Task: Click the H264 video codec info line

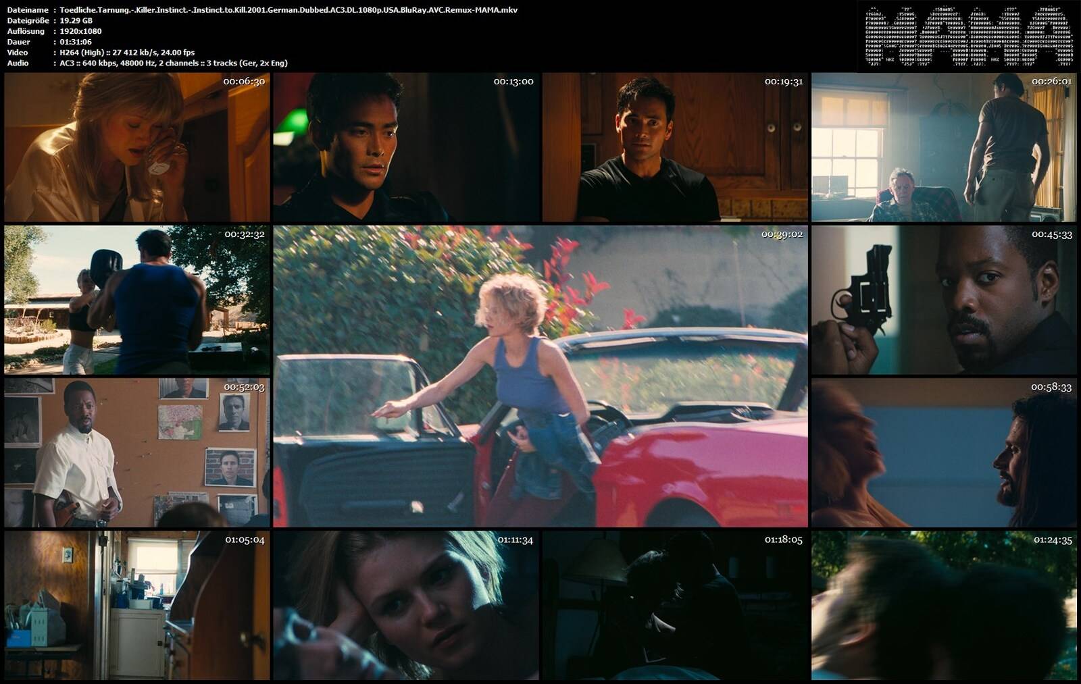Action: [127, 52]
